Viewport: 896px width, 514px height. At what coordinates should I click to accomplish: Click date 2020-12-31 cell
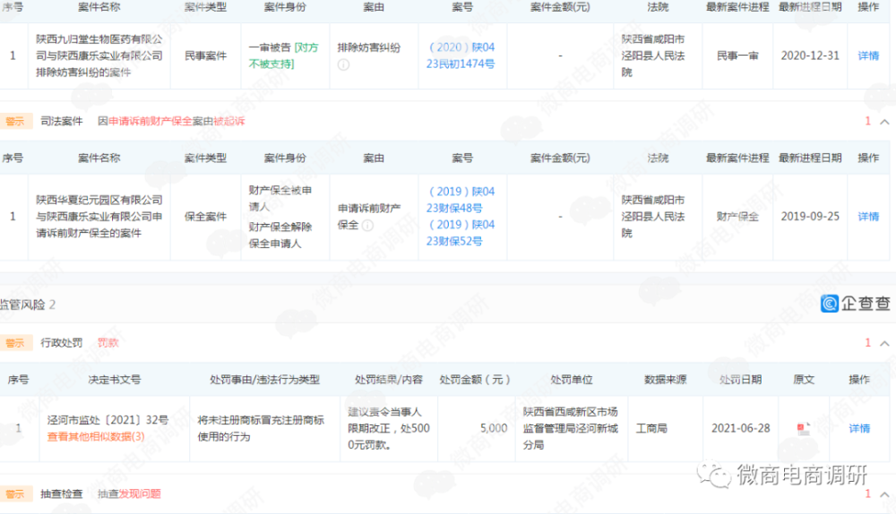[810, 56]
